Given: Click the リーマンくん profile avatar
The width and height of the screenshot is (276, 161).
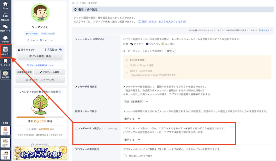Looking at the screenshot, I should [x=40, y=13].
